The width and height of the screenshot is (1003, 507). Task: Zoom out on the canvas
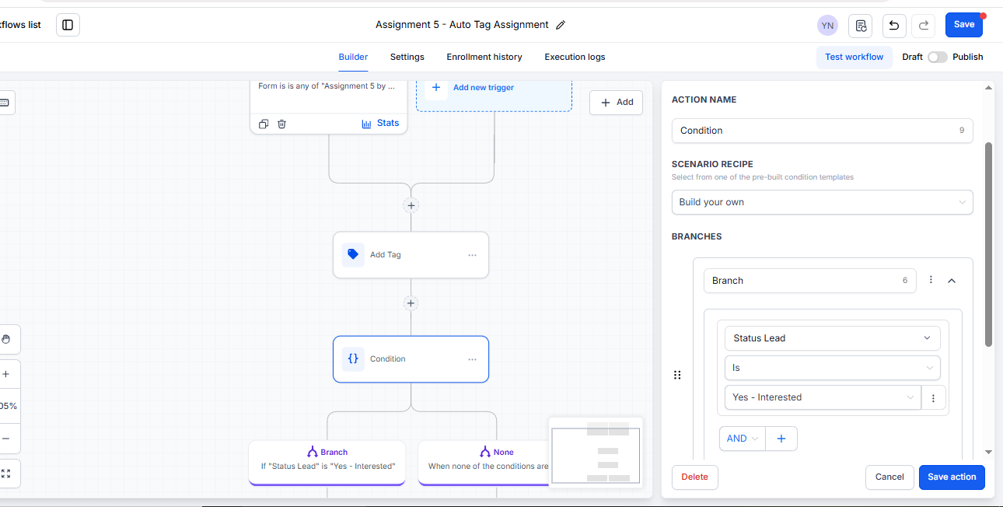pos(6,439)
